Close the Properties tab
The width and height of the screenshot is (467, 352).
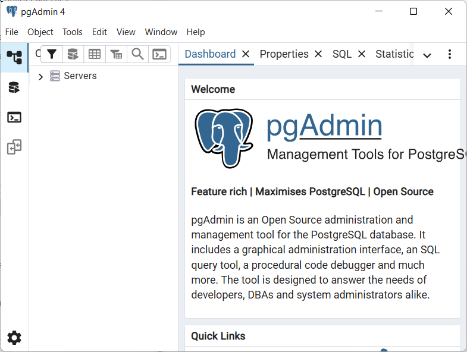click(x=318, y=54)
